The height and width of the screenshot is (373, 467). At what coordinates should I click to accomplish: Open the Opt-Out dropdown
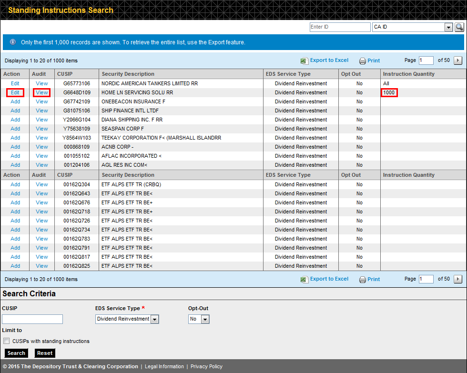205,319
